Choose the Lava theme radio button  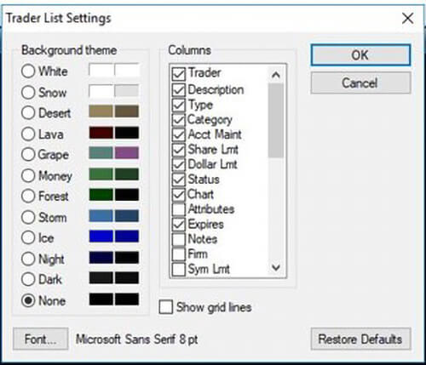[28, 134]
